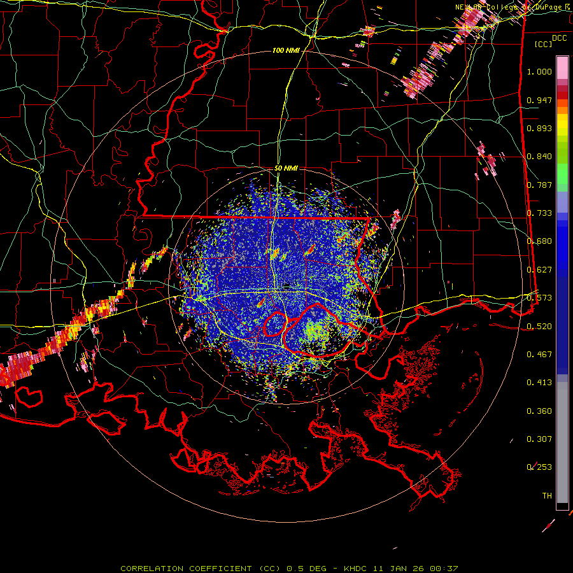Select the 0.840 scale label

click(539, 157)
